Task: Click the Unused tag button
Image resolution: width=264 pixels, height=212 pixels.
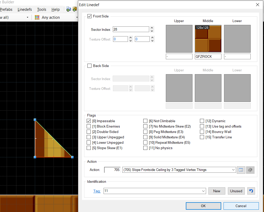Action: pos(236,191)
